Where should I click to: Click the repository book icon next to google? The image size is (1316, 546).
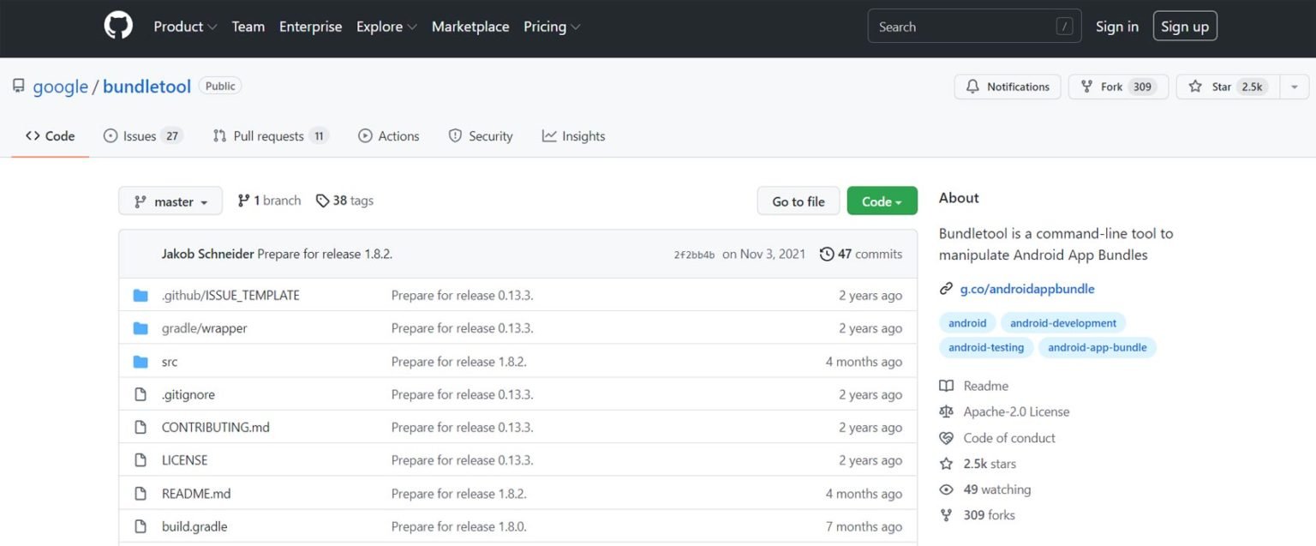[18, 85]
